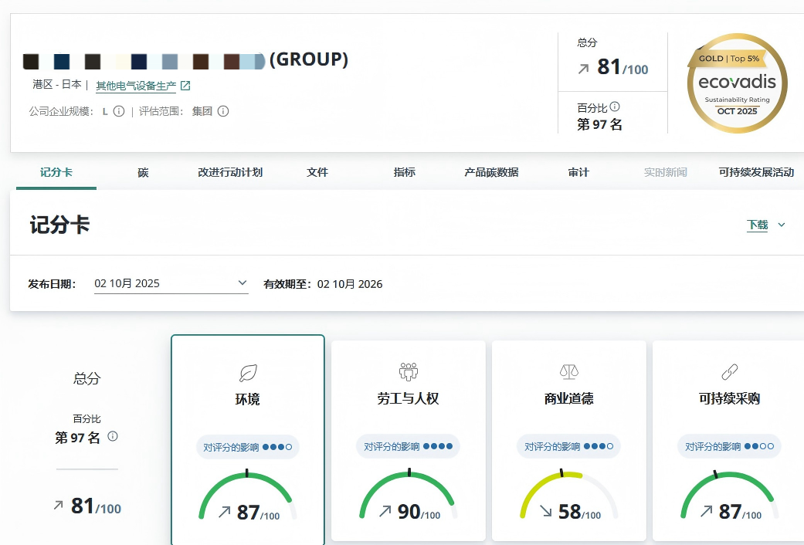804x545 pixels.
Task: Select the 审计 tab
Action: [578, 173]
